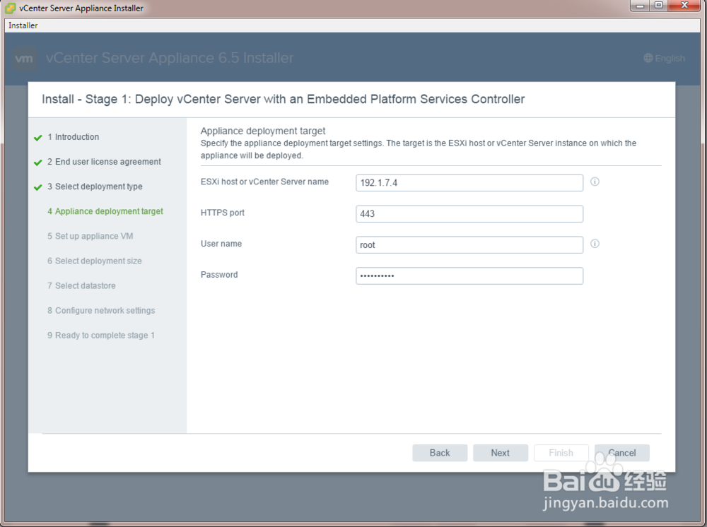
Task: Click vCenter installer title bar app icon
Action: click(x=10, y=8)
